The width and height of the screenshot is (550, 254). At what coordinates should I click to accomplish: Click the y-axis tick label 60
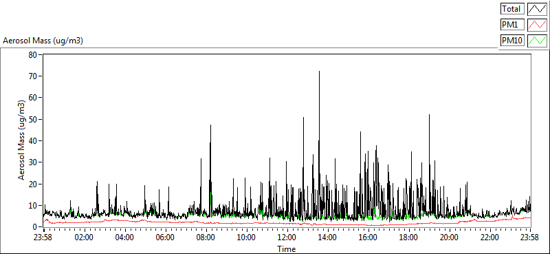(33, 98)
